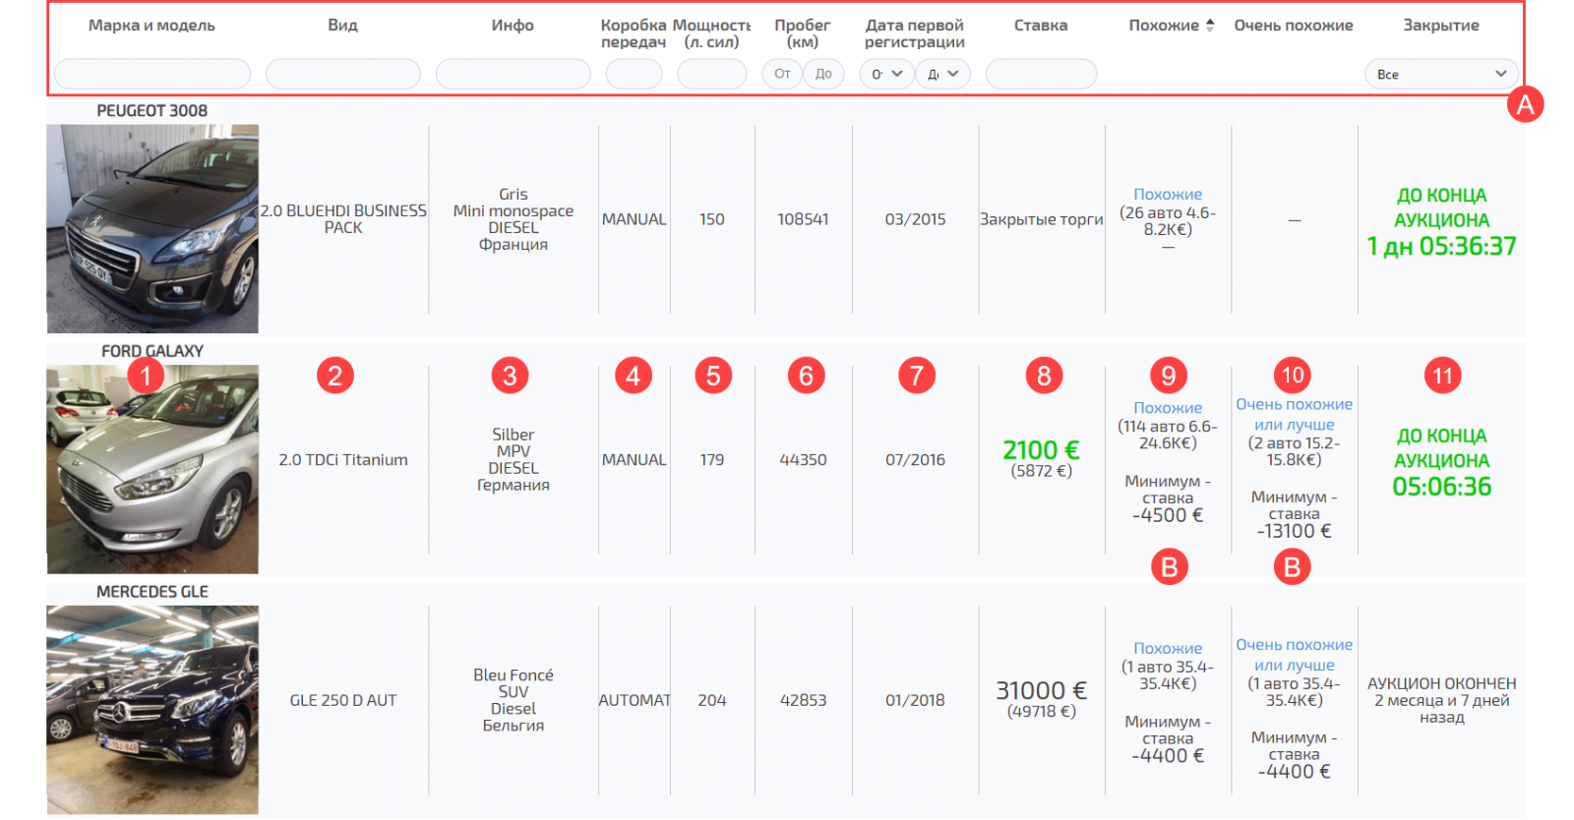This screenshot has width=1574, height=820.
Task: Click 'Закрытые торги' in the Peugeot row
Action: pyautogui.click(x=1041, y=219)
